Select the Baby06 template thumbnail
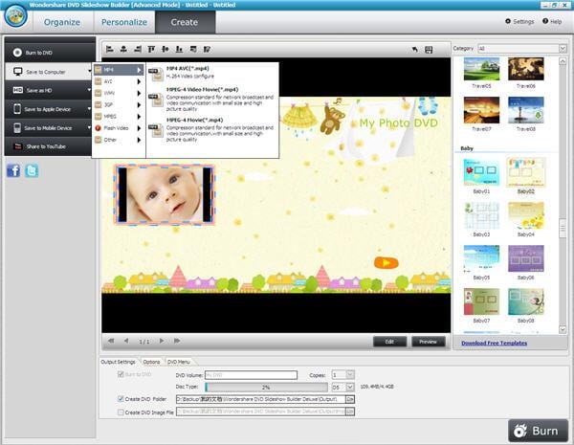Viewport: 574px width, 445px height. click(526, 258)
